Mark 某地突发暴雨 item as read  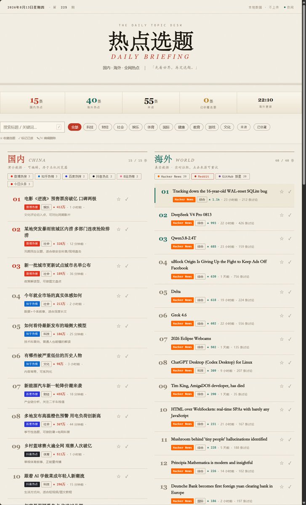pyautogui.click(x=127, y=229)
